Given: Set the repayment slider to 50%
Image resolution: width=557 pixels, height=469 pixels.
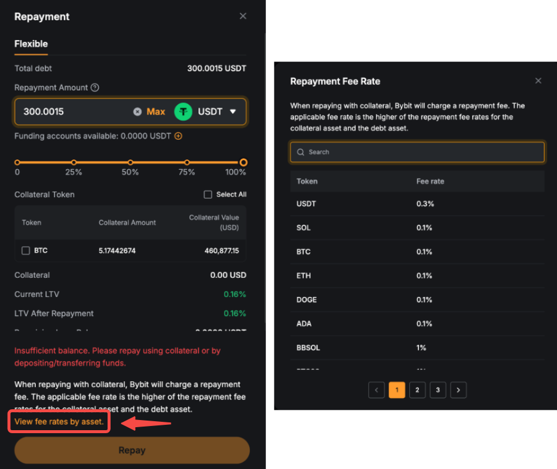Looking at the screenshot, I should [x=130, y=163].
